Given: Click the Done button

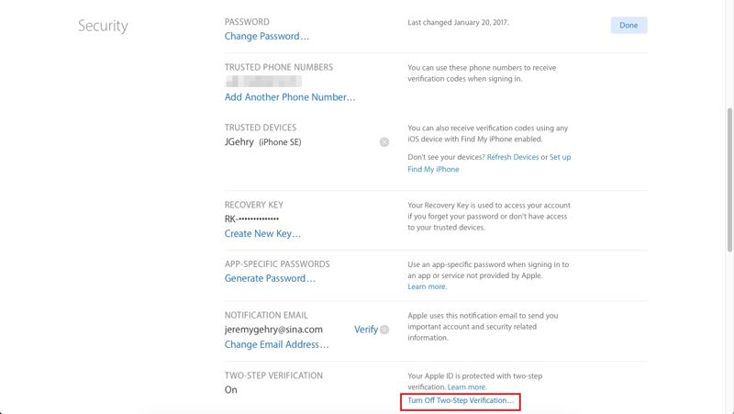Looking at the screenshot, I should pos(628,26).
